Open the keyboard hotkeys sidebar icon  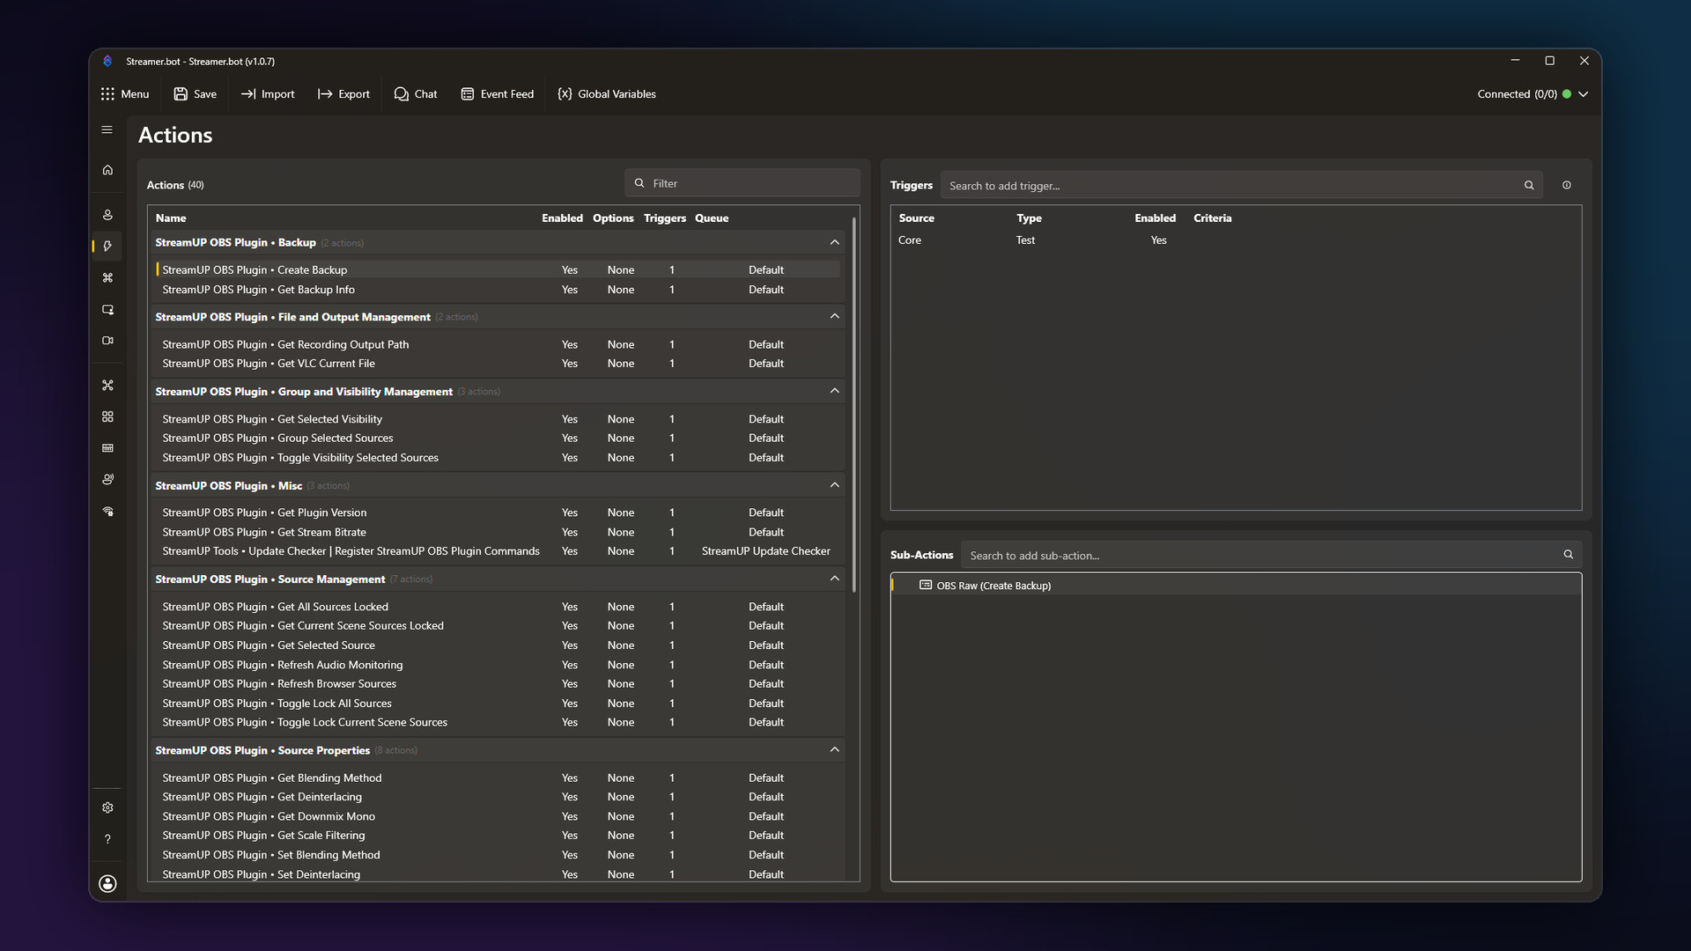click(x=107, y=448)
